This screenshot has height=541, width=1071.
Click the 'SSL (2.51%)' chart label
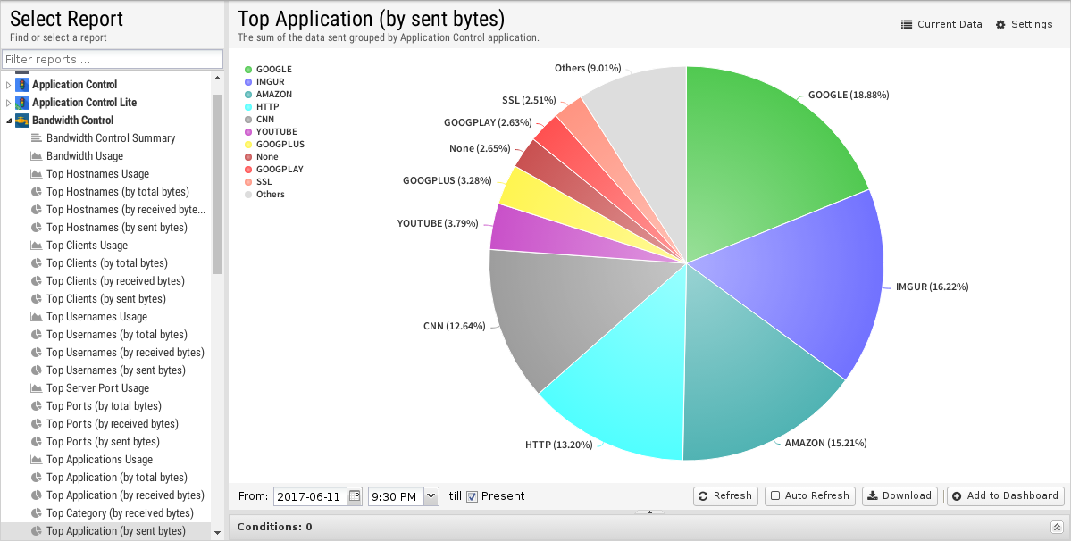[529, 100]
